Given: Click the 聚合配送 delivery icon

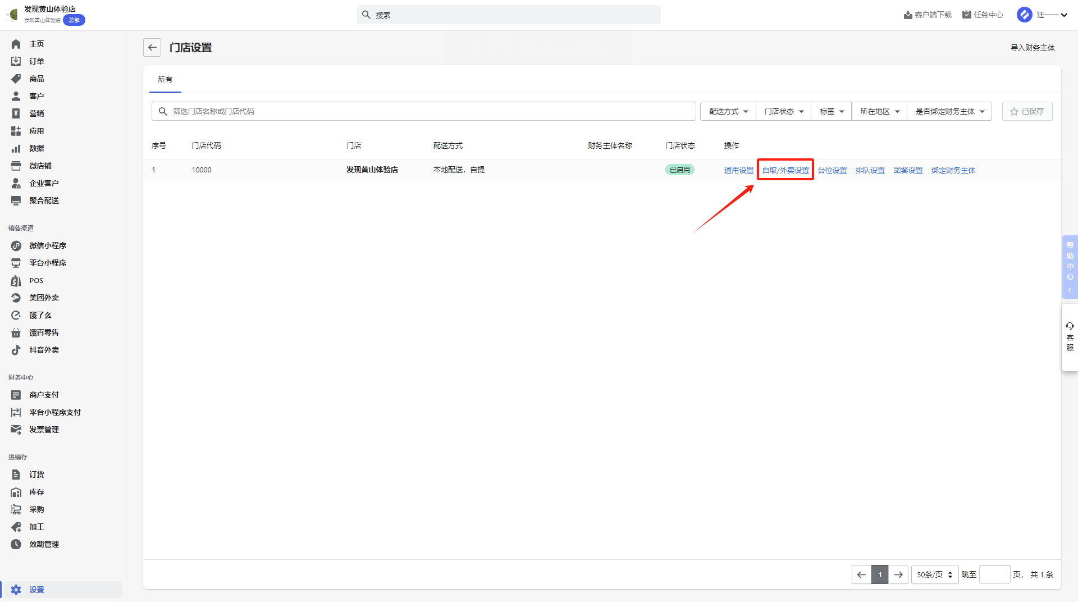Looking at the screenshot, I should click(16, 200).
